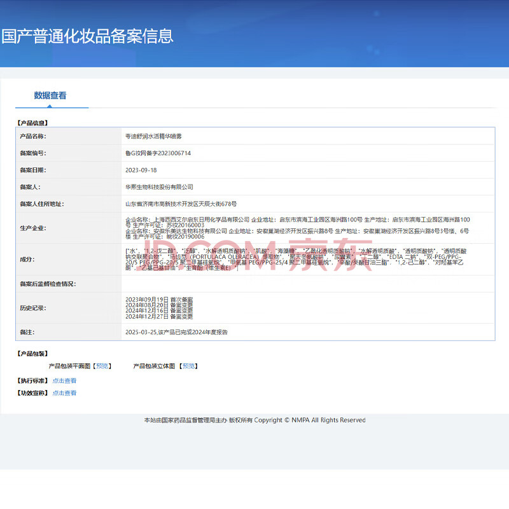This screenshot has width=509, height=509.
Task: Click history entry 2023年09月19日 首次备案
Action: coord(159,299)
